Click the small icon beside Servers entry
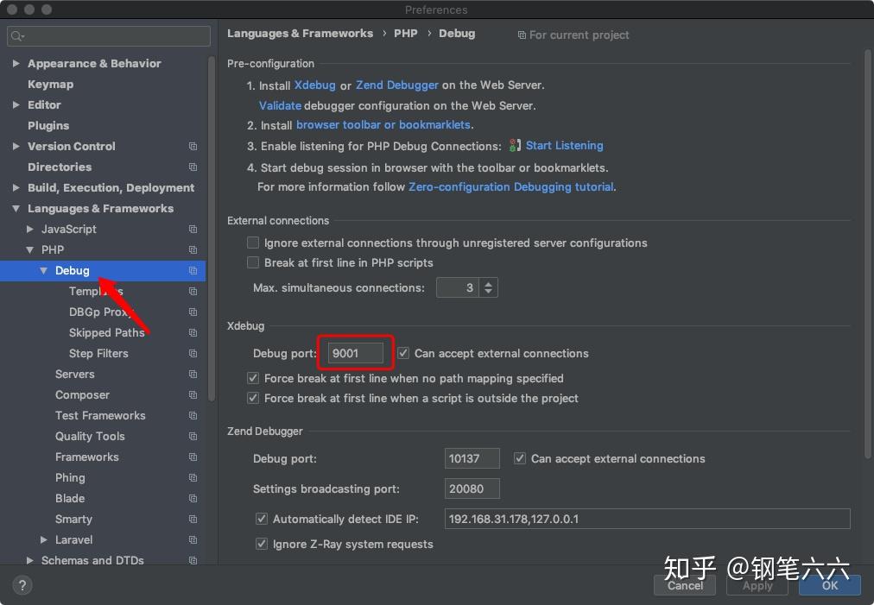Image resolution: width=874 pixels, height=605 pixels. point(192,374)
